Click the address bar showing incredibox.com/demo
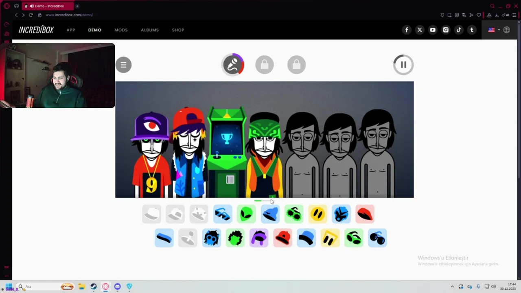Screen dimensions: 521x293 tap(69, 15)
